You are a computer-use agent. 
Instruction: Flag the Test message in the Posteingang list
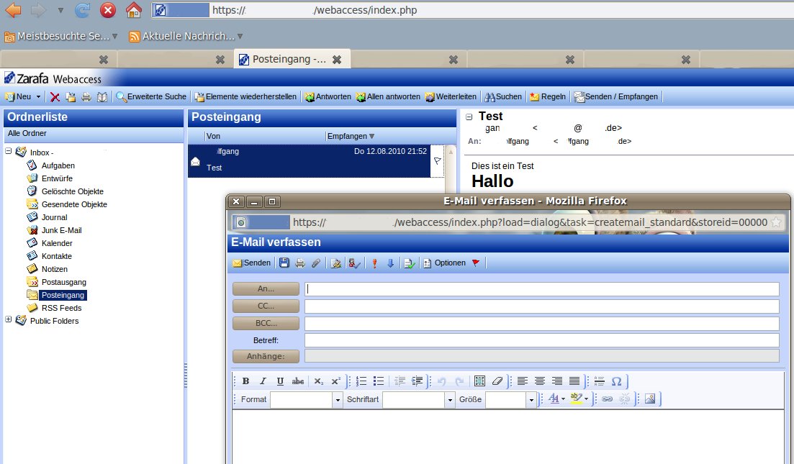tap(438, 161)
